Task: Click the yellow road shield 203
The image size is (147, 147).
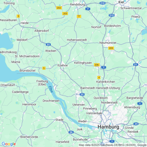Action: (65, 14)
